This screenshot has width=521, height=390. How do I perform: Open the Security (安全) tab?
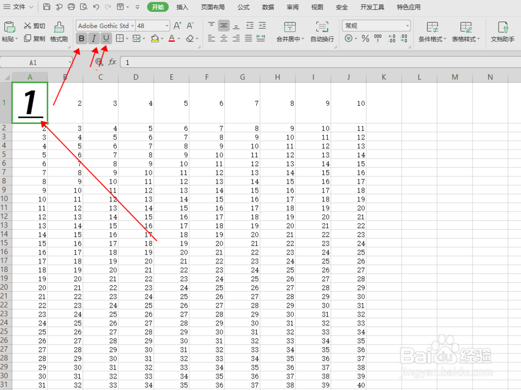coord(342,7)
